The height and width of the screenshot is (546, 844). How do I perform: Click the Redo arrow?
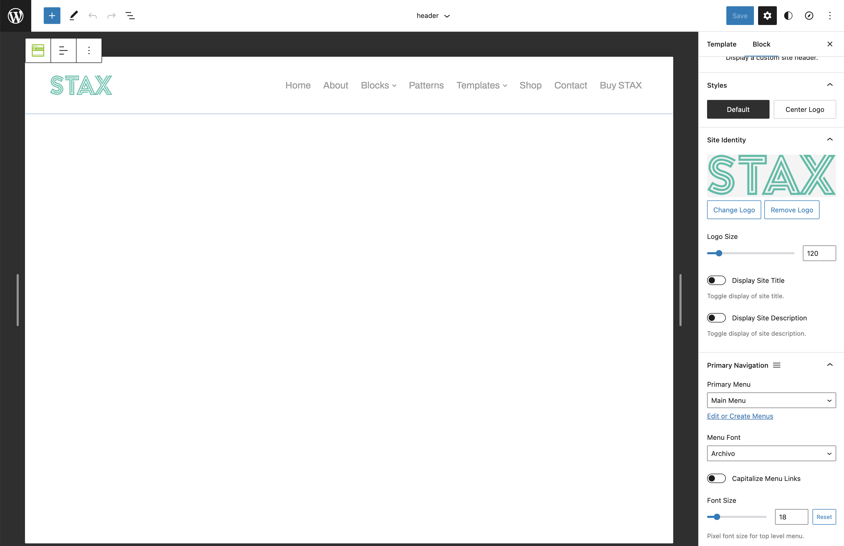[x=111, y=16]
